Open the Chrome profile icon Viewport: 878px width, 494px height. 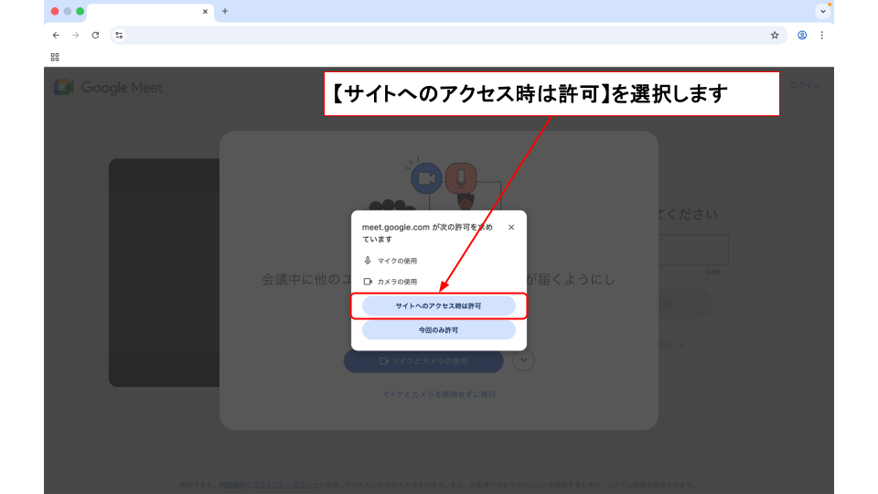(x=802, y=35)
